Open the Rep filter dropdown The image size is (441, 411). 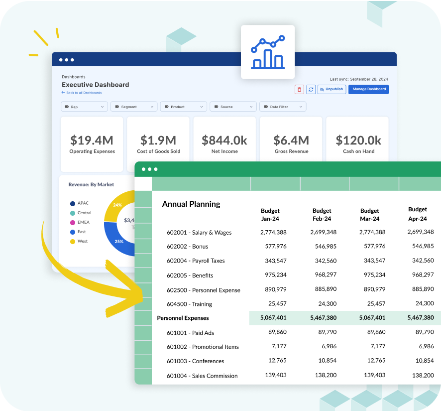point(84,107)
